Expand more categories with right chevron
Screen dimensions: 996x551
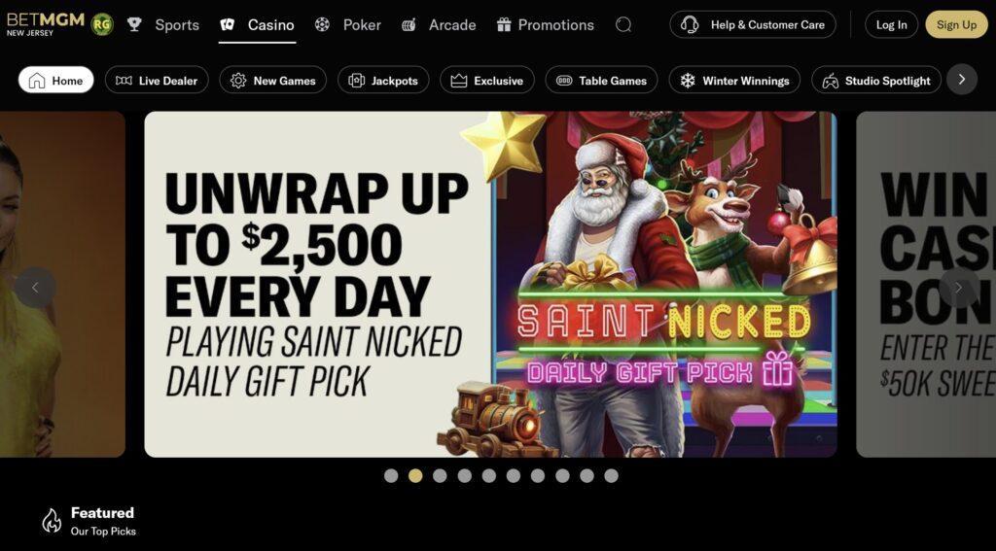tap(962, 80)
